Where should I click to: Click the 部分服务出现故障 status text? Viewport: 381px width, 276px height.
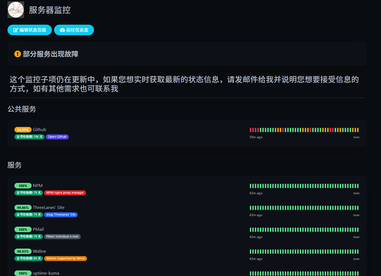point(51,54)
